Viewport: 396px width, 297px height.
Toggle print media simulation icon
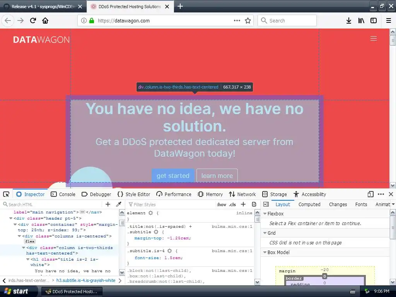point(254,204)
